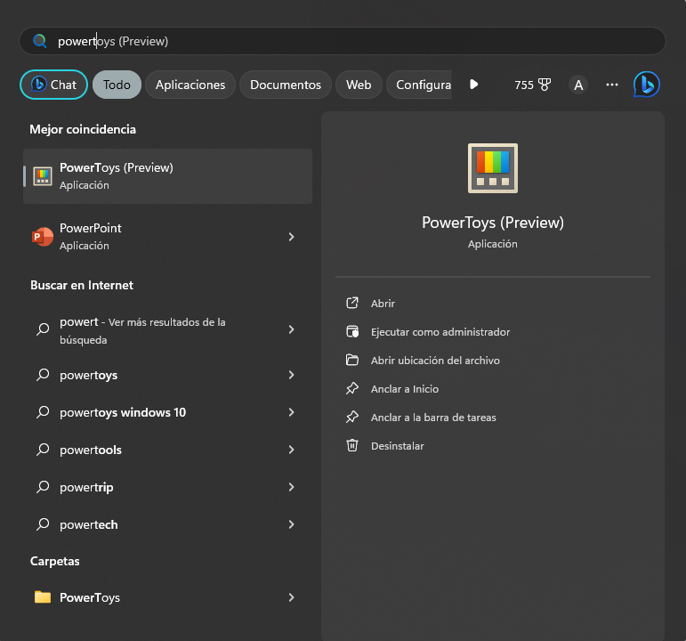Expand the PowerToys folder chevron

291,597
